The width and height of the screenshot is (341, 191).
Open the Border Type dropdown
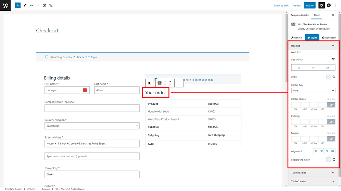pyautogui.click(x=313, y=91)
